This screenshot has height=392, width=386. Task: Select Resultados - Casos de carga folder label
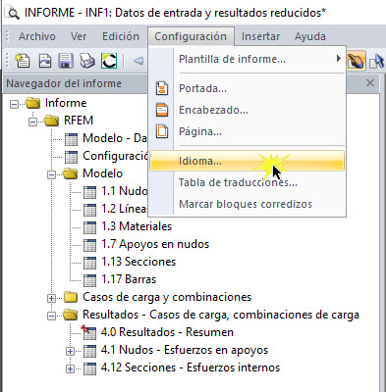tap(221, 315)
